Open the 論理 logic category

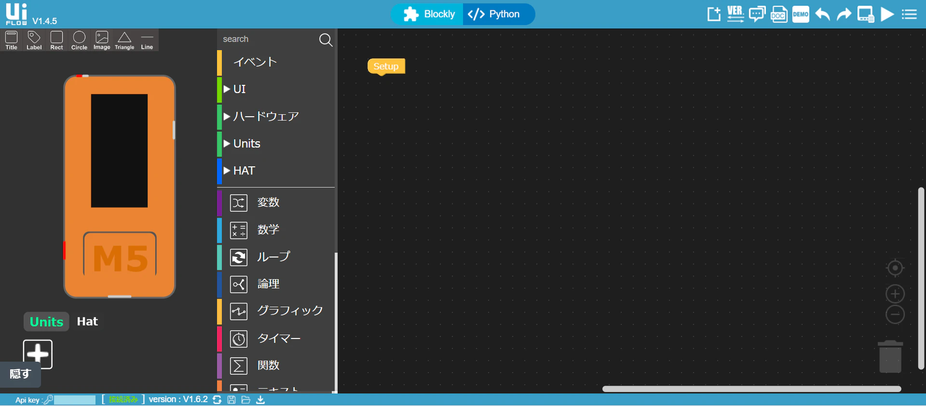(x=276, y=284)
